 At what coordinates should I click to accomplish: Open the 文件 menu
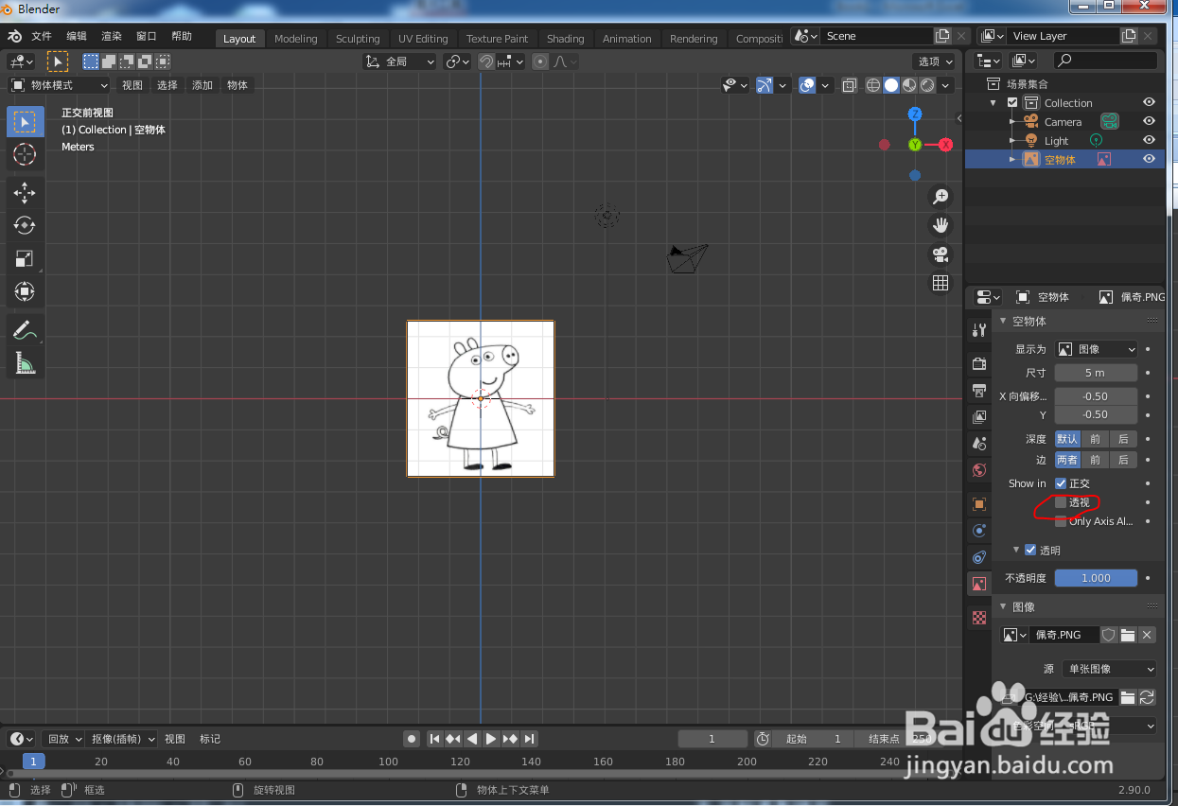pos(41,36)
